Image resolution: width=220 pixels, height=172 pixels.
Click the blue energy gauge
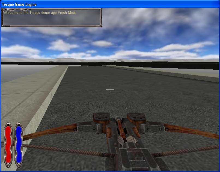coord(19,145)
